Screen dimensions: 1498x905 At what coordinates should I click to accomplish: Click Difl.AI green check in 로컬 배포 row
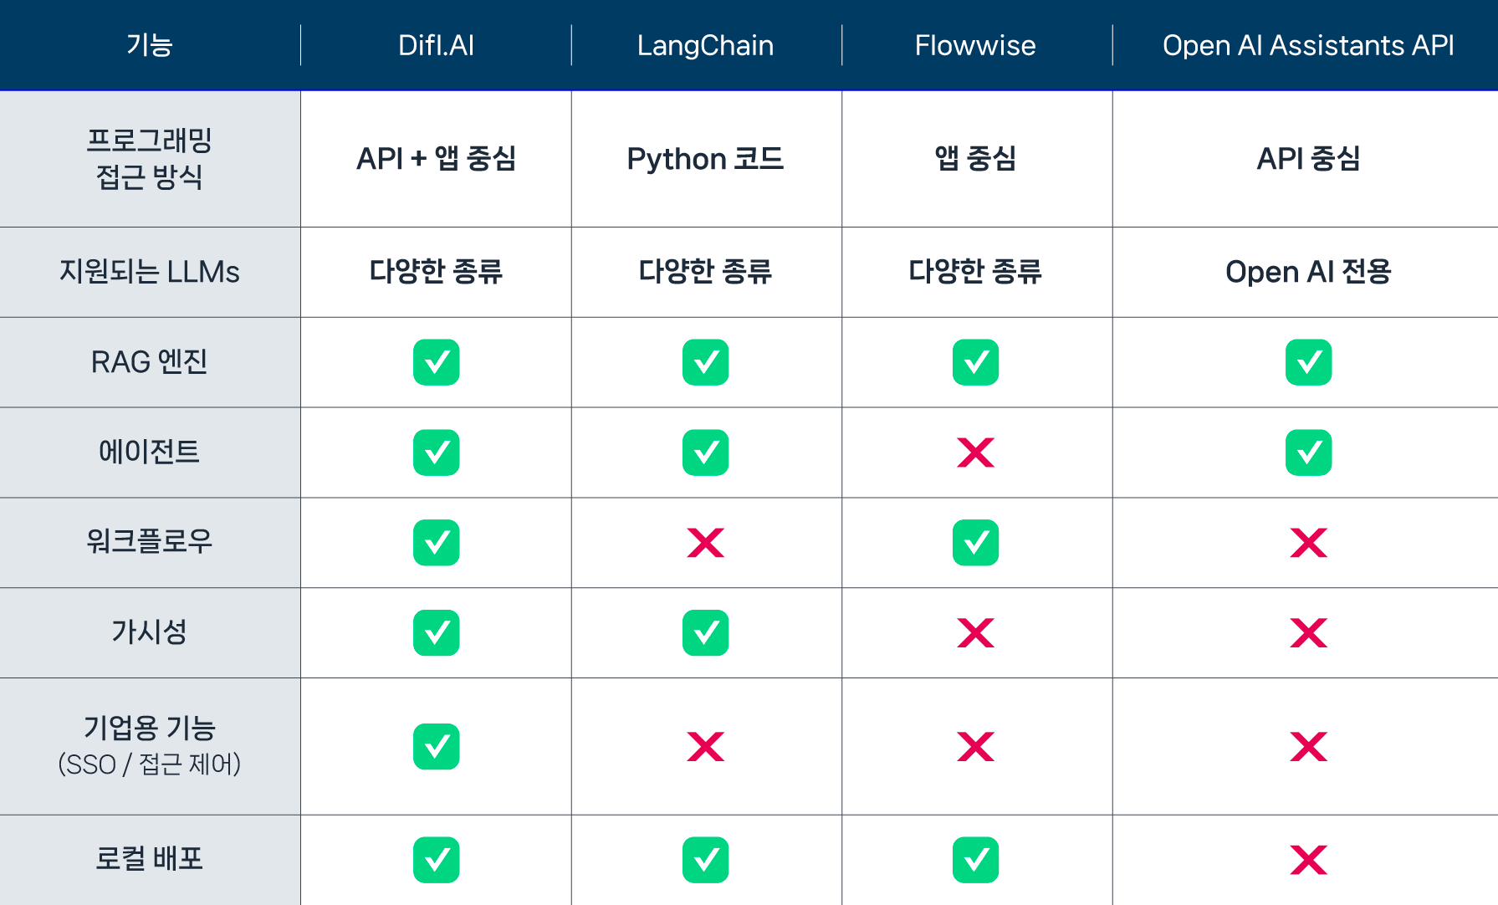[x=436, y=860]
